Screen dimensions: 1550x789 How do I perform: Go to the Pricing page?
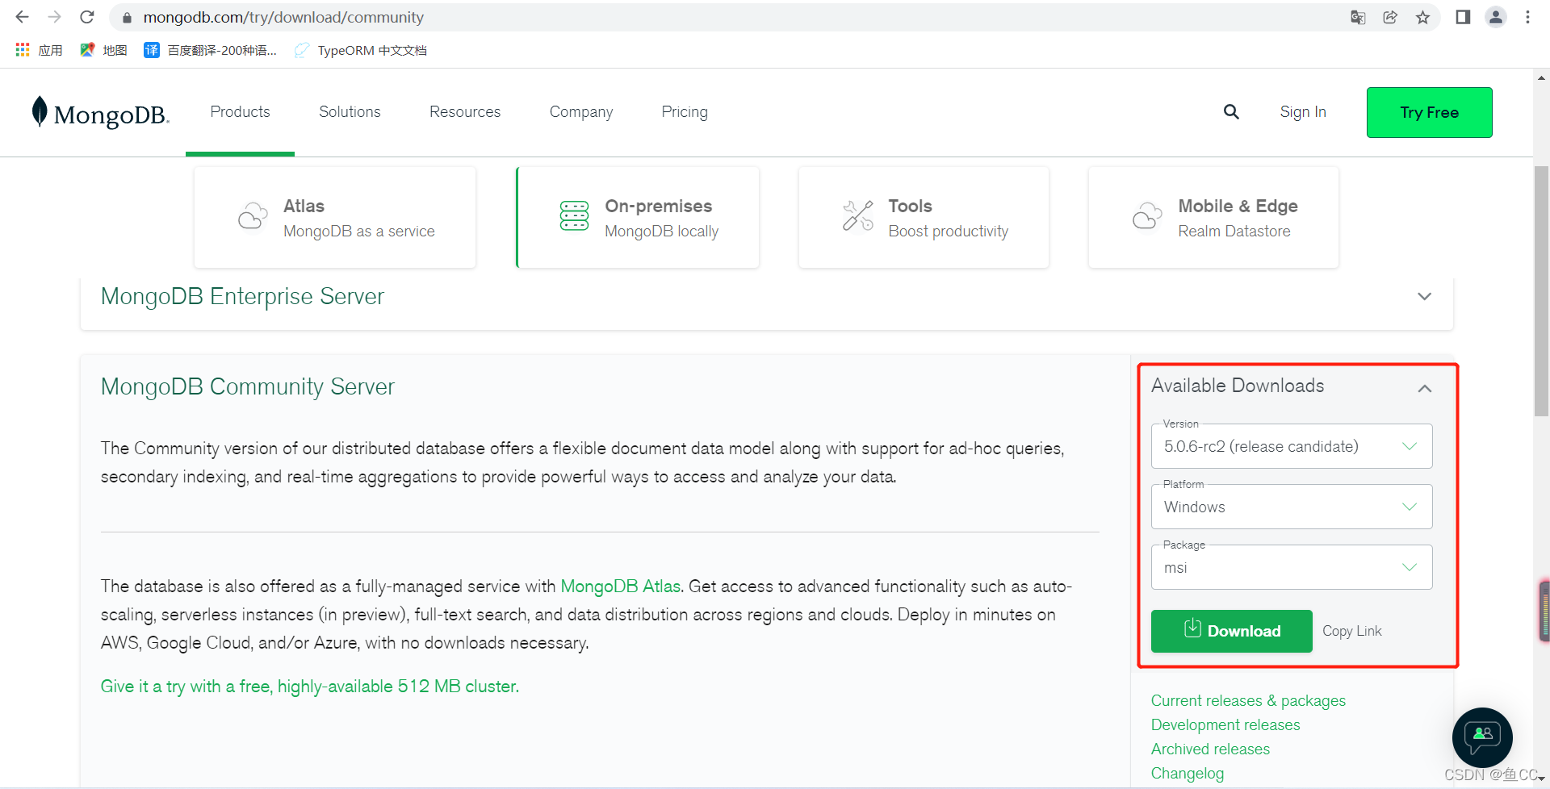coord(685,112)
